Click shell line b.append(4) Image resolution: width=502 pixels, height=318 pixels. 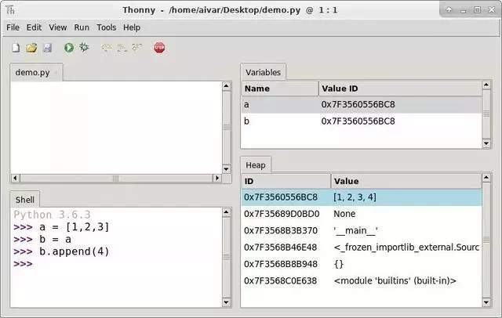coord(75,251)
